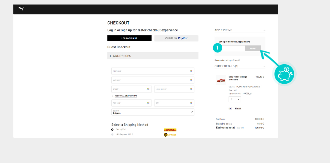This screenshot has width=330, height=163.
Task: Click the Shipping costs label
Action: tap(224, 124)
